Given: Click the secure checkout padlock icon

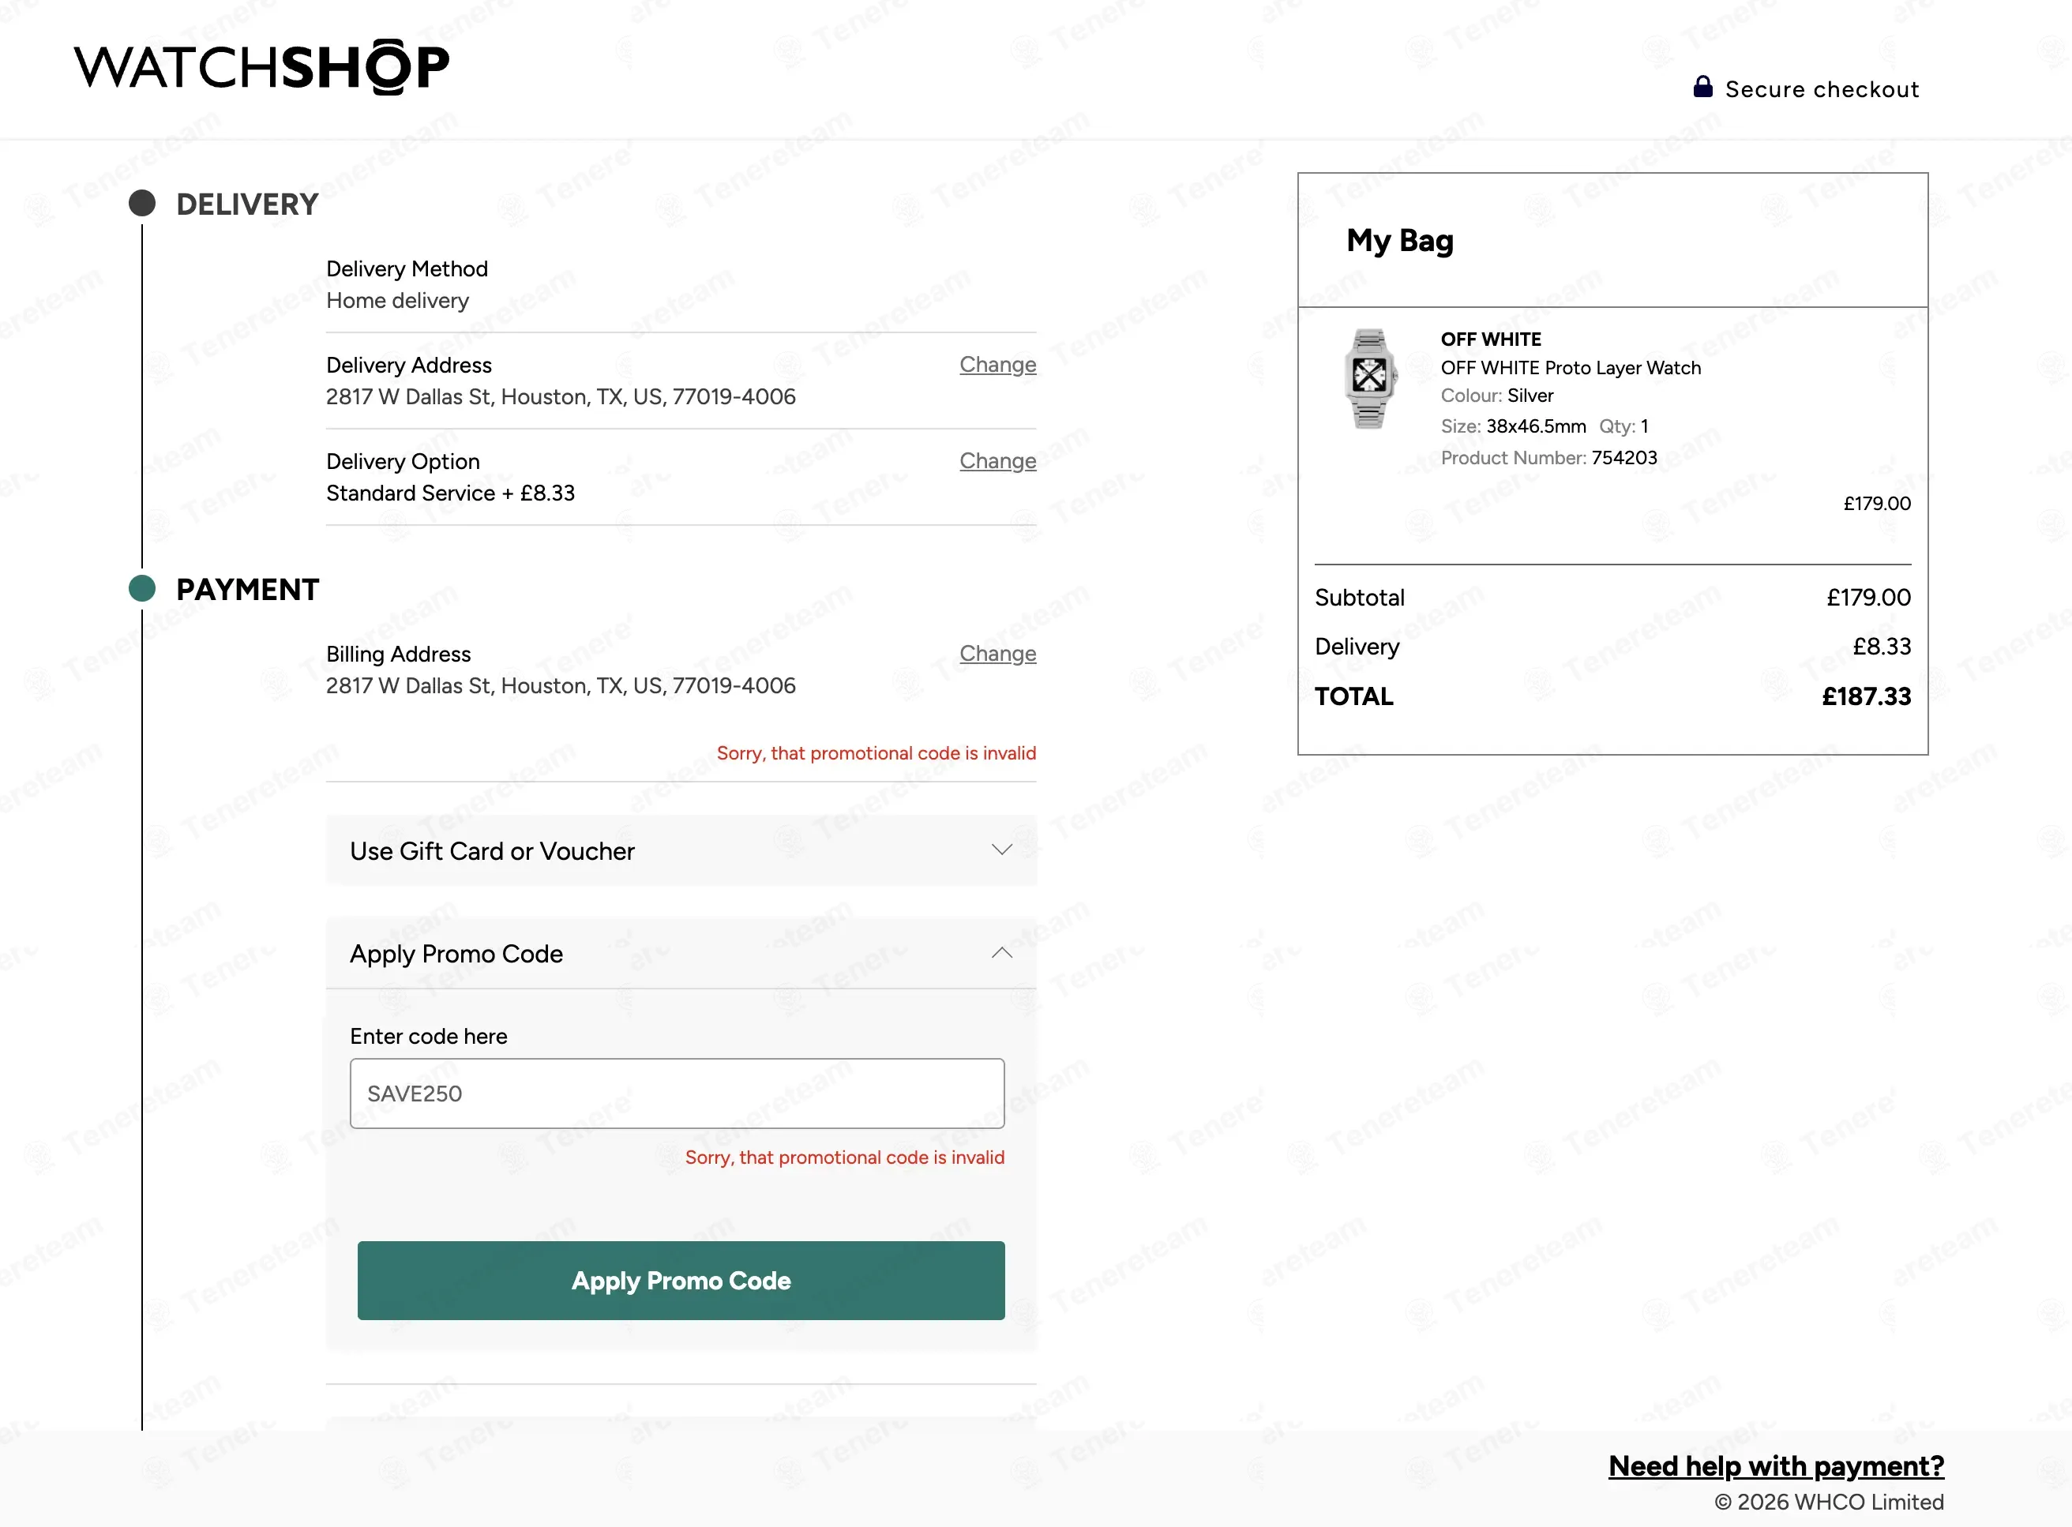Looking at the screenshot, I should (x=1702, y=87).
